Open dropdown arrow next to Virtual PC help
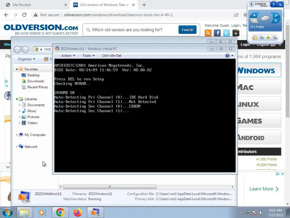 [x=232, y=56]
